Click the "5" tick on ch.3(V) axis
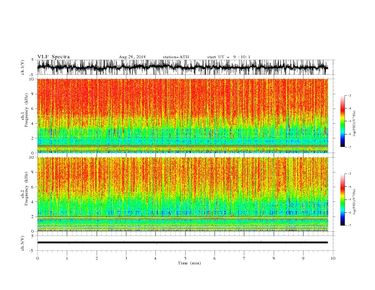Image resolution: width=375 pixels, height=290 pixels. 33,236
